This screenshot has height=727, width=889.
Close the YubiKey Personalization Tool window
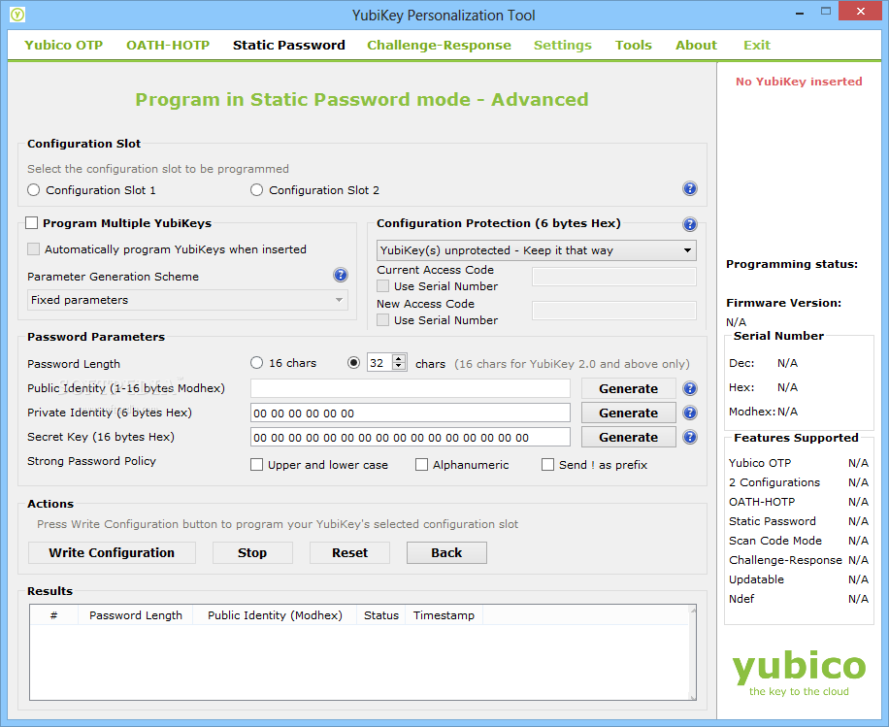[861, 12]
